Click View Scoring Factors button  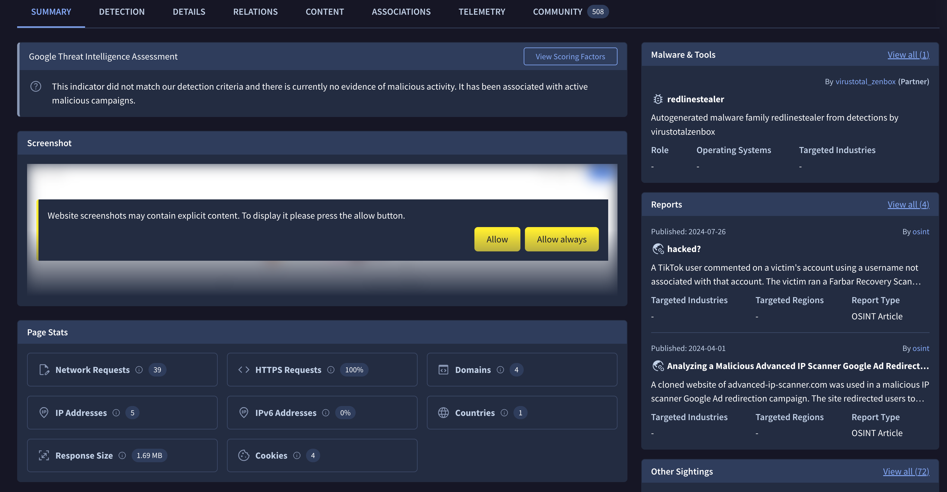coord(570,57)
